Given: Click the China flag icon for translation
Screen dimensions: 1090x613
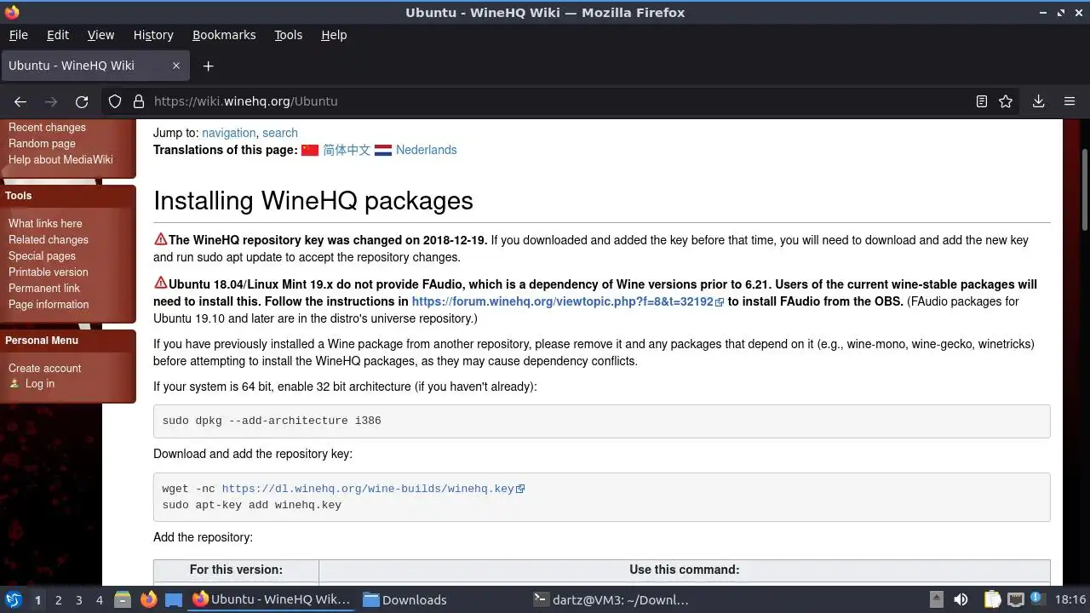Looking at the screenshot, I should 310,150.
